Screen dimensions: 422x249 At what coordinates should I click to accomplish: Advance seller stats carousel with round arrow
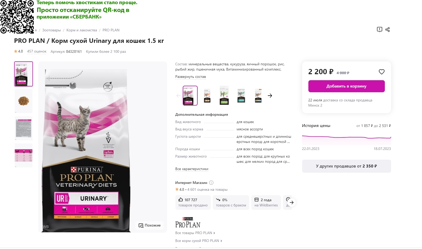pyautogui.click(x=292, y=202)
